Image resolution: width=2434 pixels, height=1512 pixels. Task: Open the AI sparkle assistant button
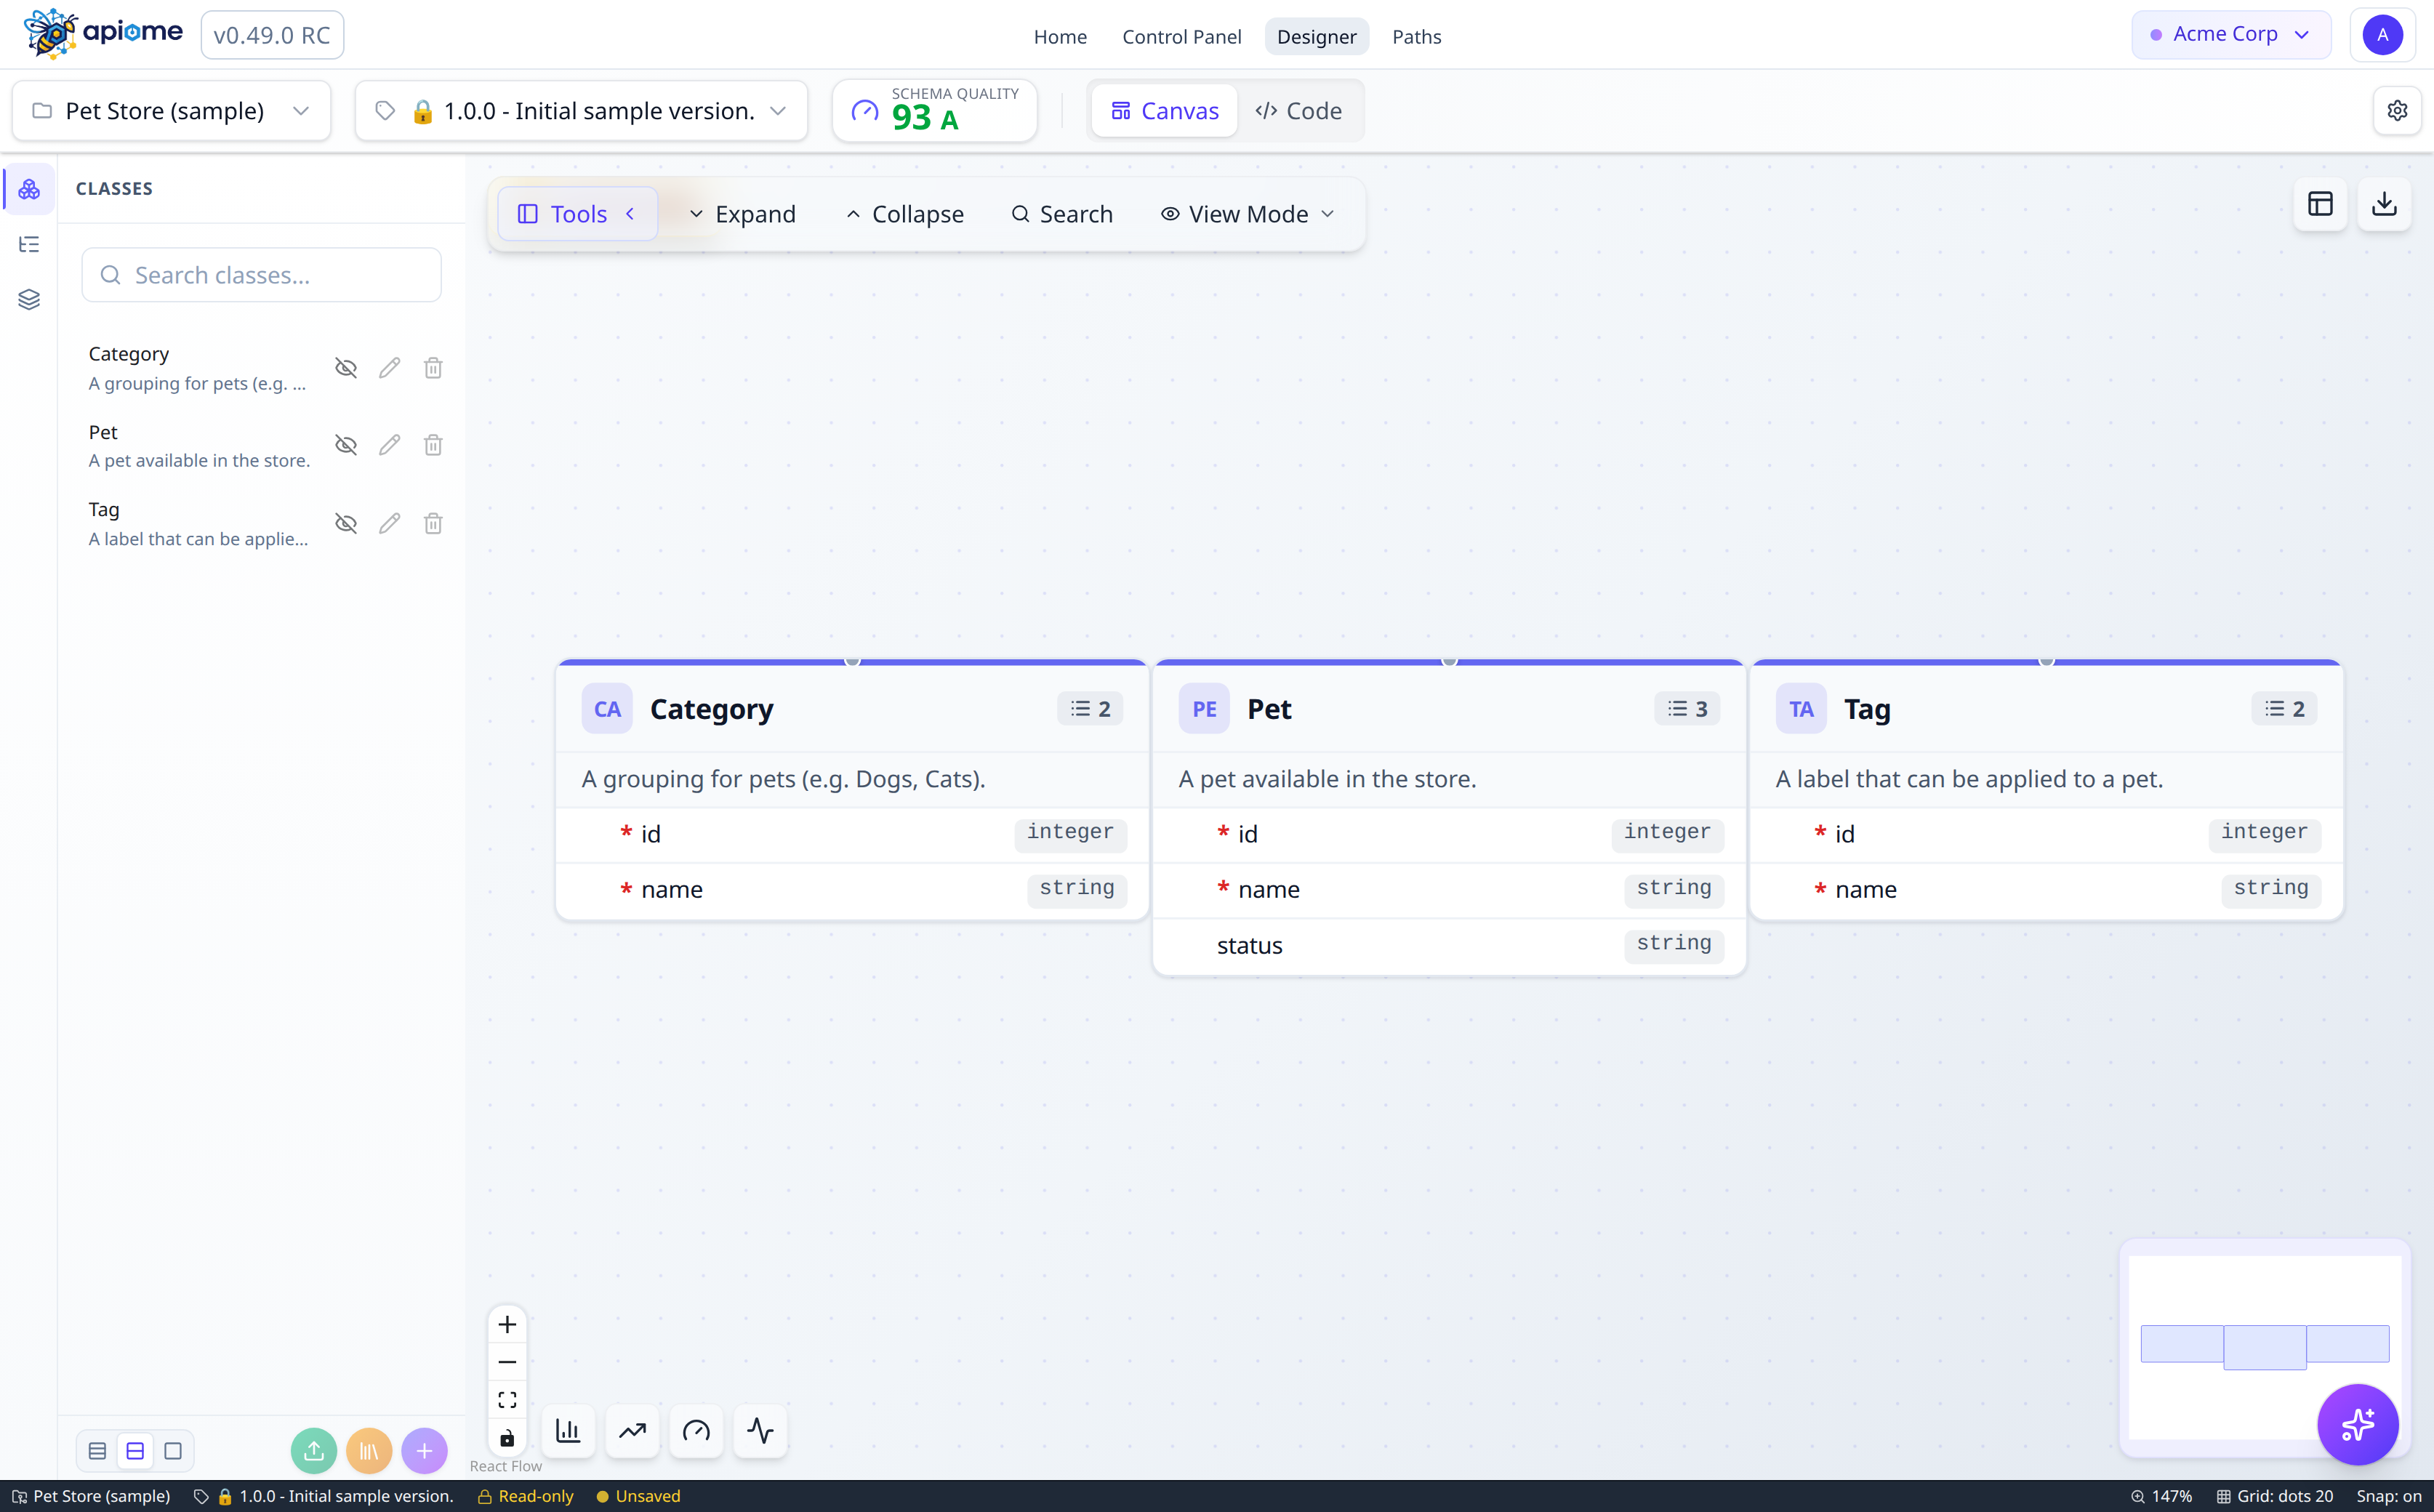click(x=2358, y=1424)
